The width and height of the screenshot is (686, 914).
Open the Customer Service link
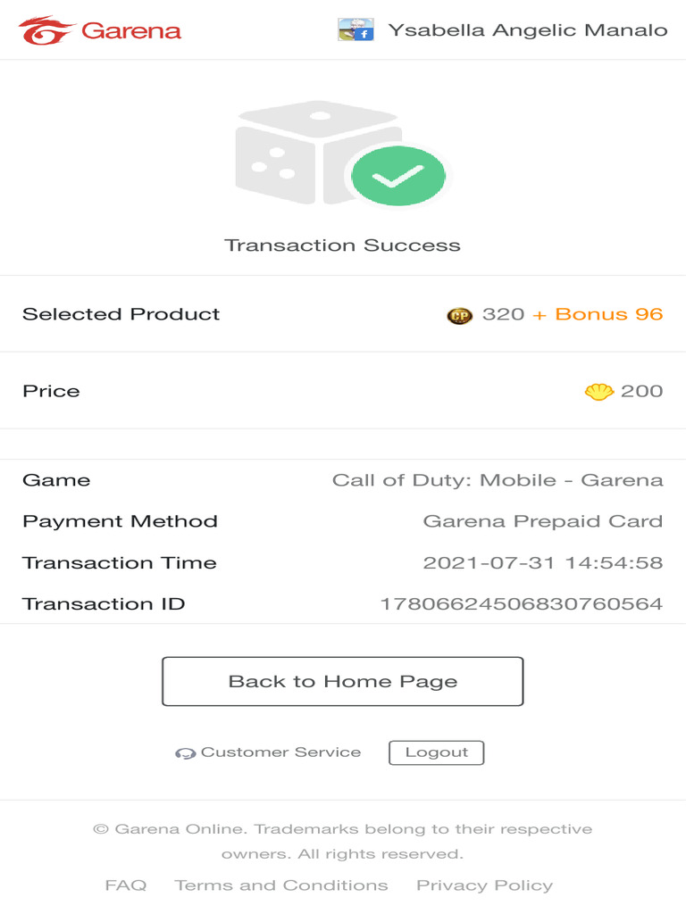click(x=280, y=752)
